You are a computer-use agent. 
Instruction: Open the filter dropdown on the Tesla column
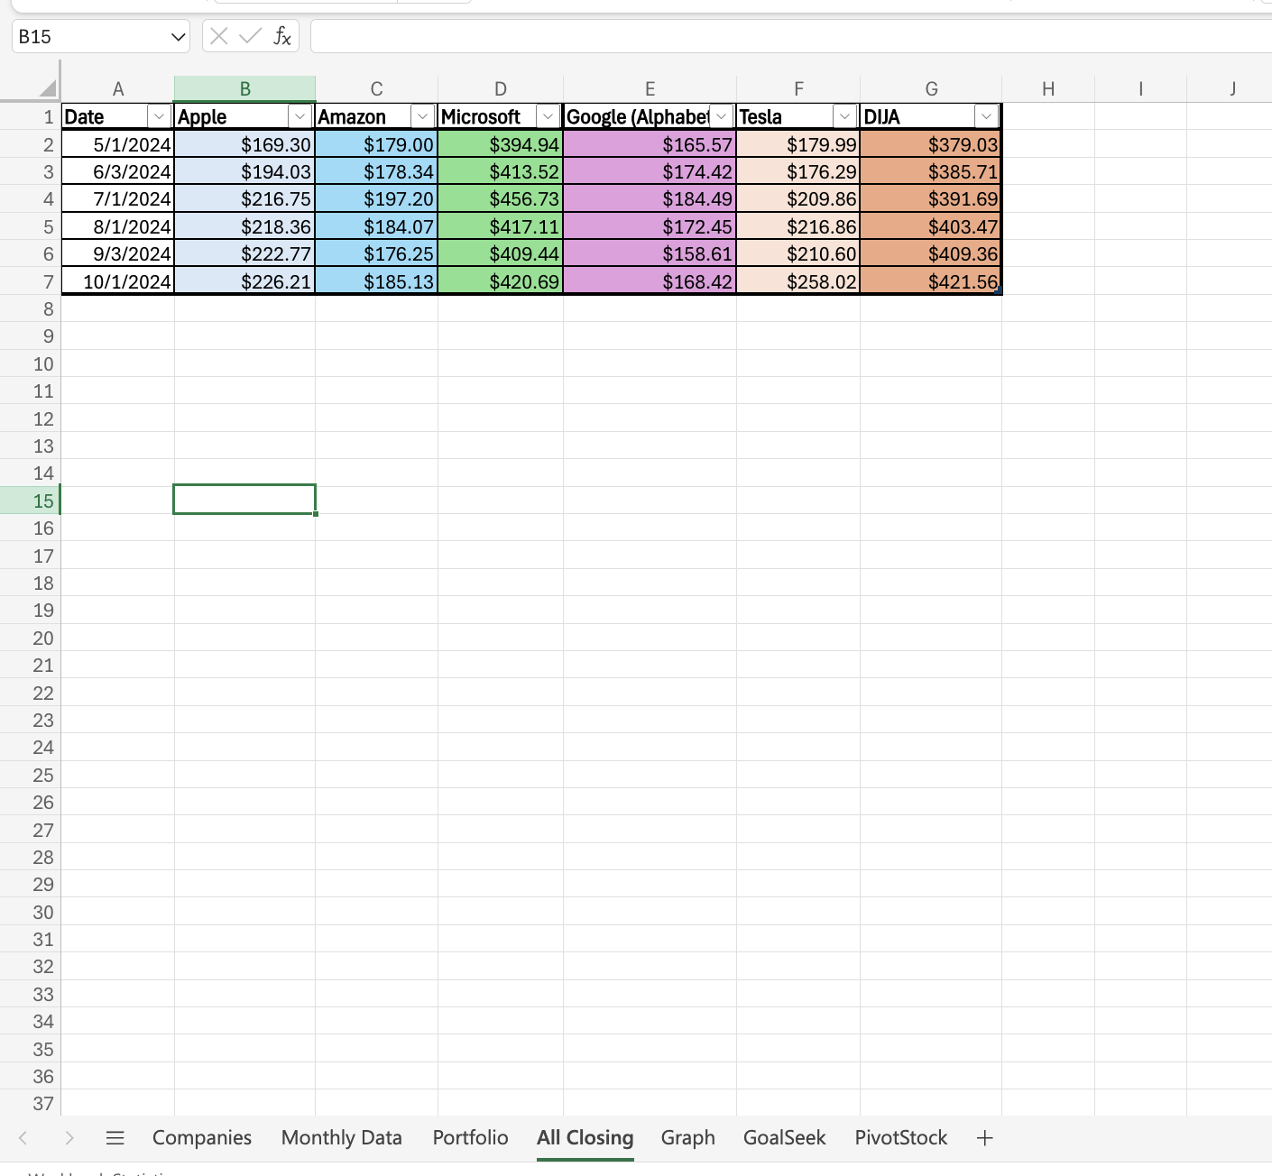pos(843,116)
